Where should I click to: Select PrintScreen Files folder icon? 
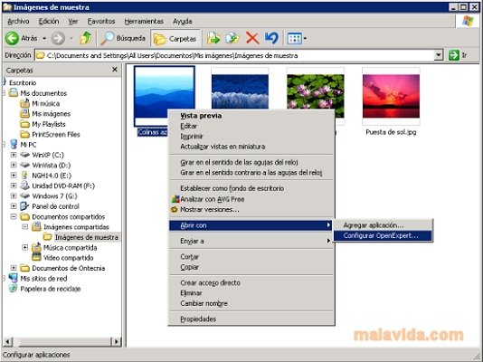click(x=25, y=134)
